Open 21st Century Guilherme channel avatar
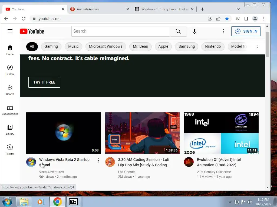The height and width of the screenshot is (207, 277). [189, 162]
